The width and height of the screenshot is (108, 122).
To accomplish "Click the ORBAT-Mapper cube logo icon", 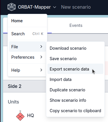I will tap(12, 7).
